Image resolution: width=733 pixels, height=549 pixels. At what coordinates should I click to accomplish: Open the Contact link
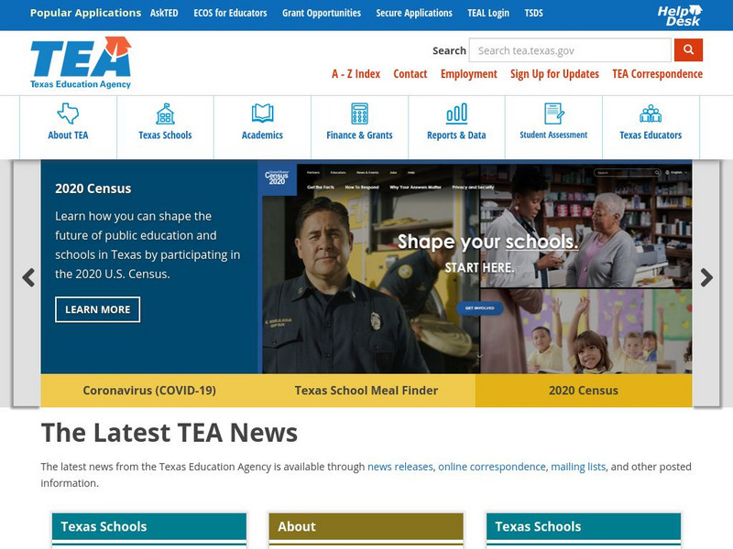pos(410,74)
